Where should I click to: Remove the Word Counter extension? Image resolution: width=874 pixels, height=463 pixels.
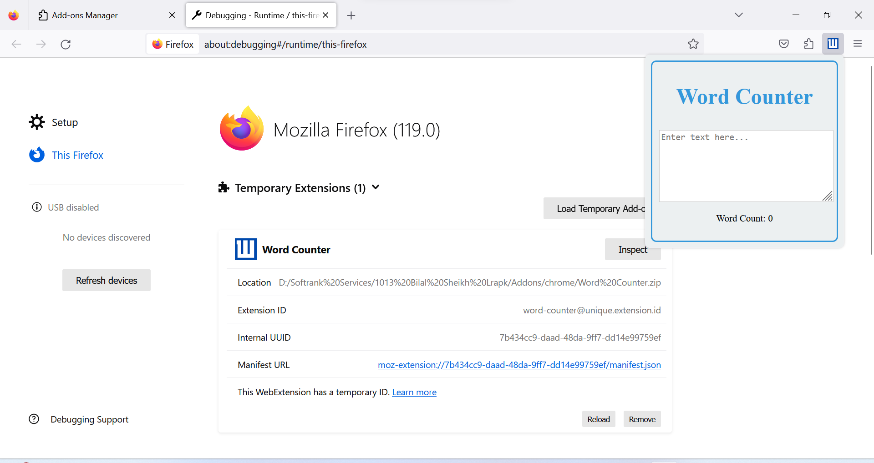coord(642,419)
